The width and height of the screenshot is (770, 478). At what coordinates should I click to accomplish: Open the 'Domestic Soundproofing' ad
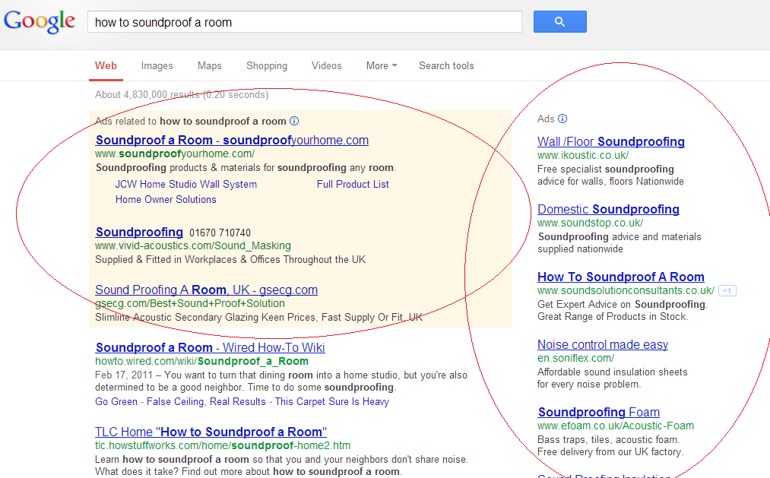point(608,209)
